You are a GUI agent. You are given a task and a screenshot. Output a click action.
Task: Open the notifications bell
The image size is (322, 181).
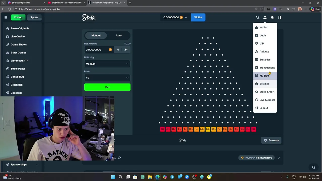coord(272,17)
